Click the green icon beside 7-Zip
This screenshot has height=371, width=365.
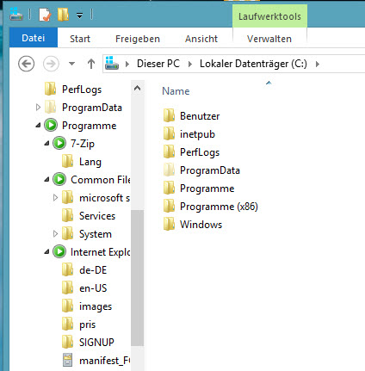pos(59,143)
